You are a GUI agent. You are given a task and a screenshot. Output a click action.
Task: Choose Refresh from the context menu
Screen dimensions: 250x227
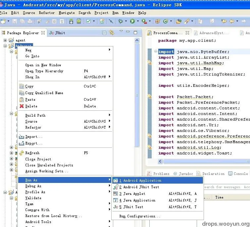[x=32, y=153]
